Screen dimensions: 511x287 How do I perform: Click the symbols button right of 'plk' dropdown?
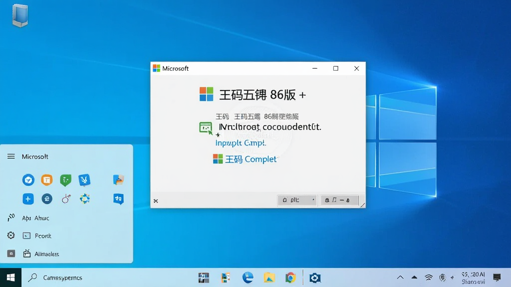click(339, 200)
